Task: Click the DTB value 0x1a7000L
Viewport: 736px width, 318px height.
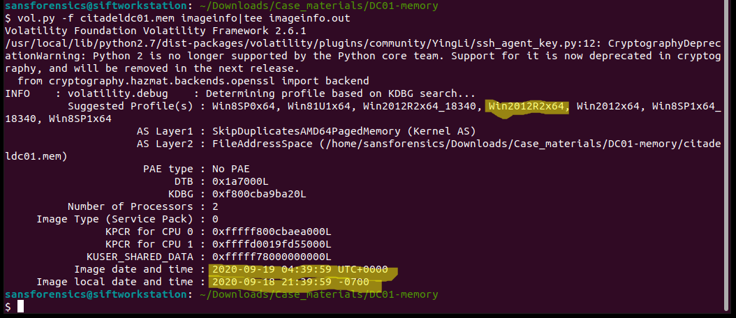Action: pyautogui.click(x=240, y=181)
